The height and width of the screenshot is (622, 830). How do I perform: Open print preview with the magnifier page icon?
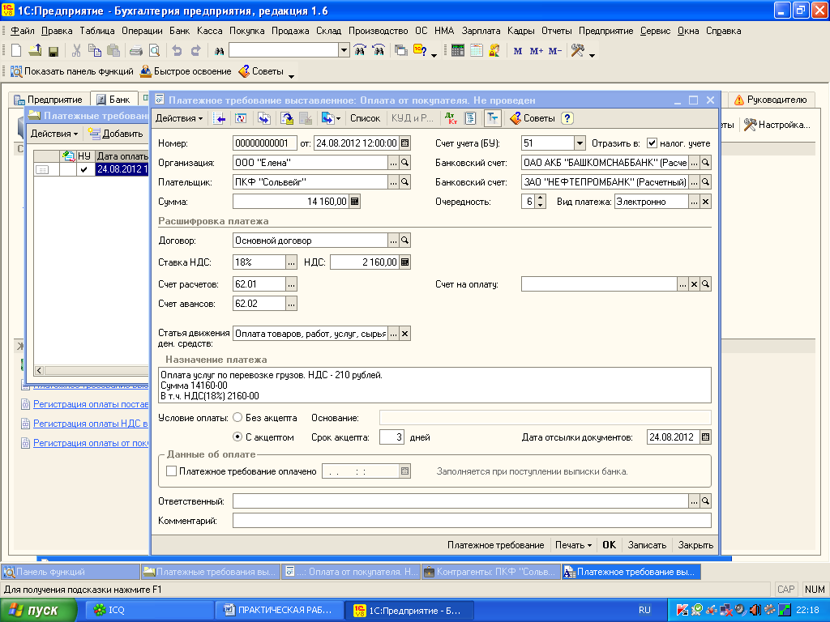pos(154,51)
